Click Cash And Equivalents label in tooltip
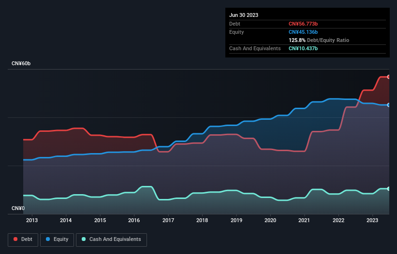The width and height of the screenshot is (397, 254). 255,48
